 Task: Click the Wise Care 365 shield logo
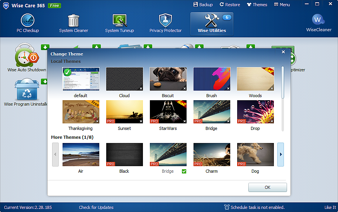[x=6, y=6]
